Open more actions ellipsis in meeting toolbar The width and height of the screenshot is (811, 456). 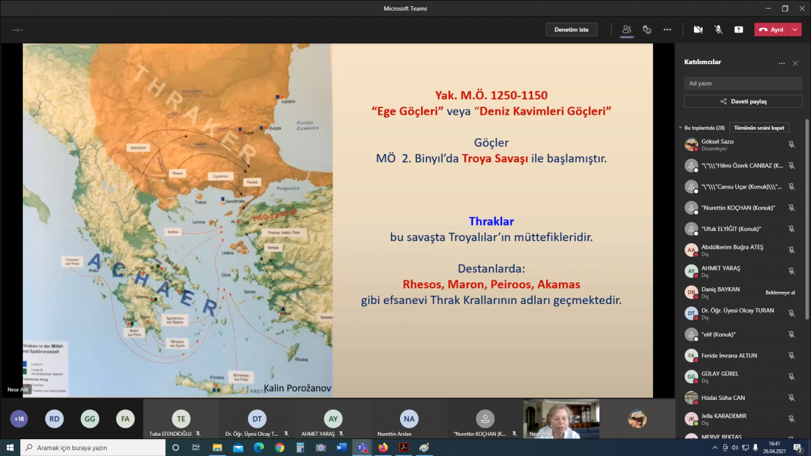pos(667,30)
